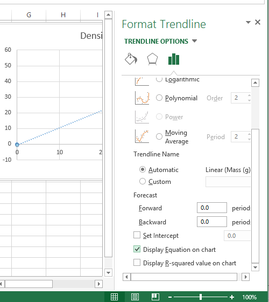Click the Power trendline preview icon
Screen dimensions: 269x302
[x=142, y=117]
